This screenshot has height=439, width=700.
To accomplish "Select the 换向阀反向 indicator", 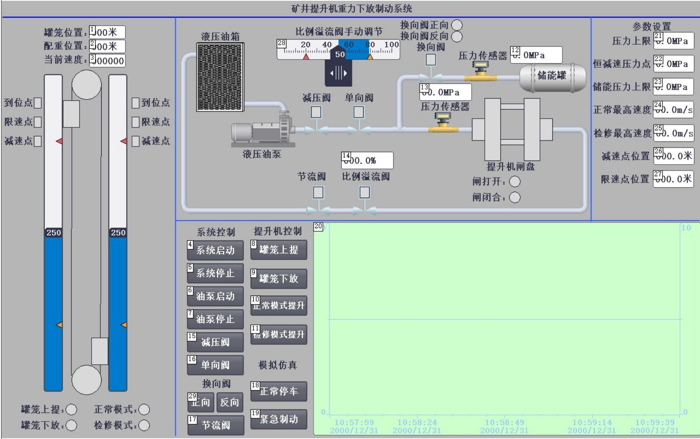I will coord(457,36).
